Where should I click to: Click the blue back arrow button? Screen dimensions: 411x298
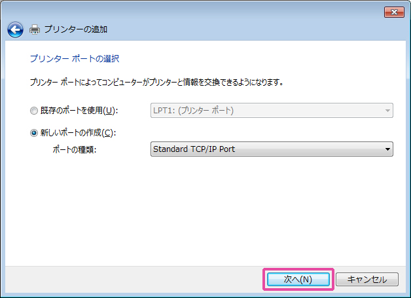tap(15, 29)
